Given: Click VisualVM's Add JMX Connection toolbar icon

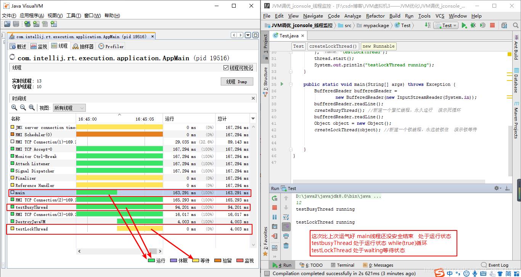Looking at the screenshot, I should click(36, 24).
